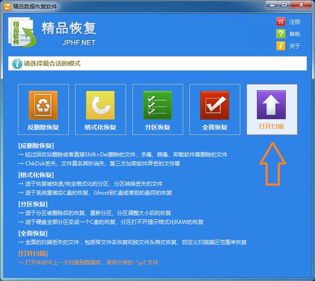This screenshot has width=315, height=281.
Task: Open the green question mark help icon
Action: coord(281,34)
